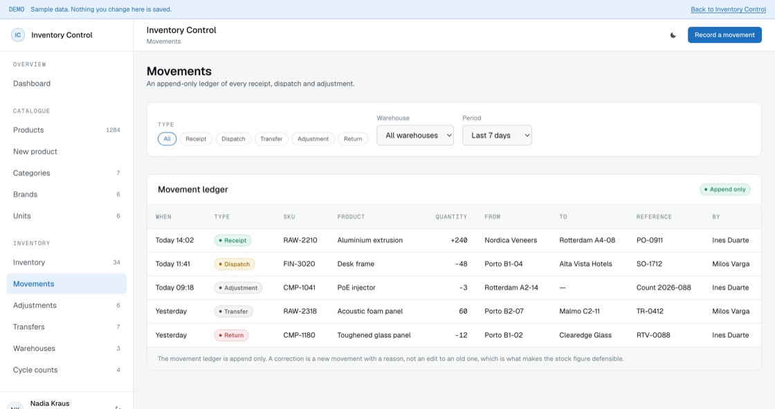
Task: Click the Desk frame product cell
Action: pyautogui.click(x=356, y=264)
